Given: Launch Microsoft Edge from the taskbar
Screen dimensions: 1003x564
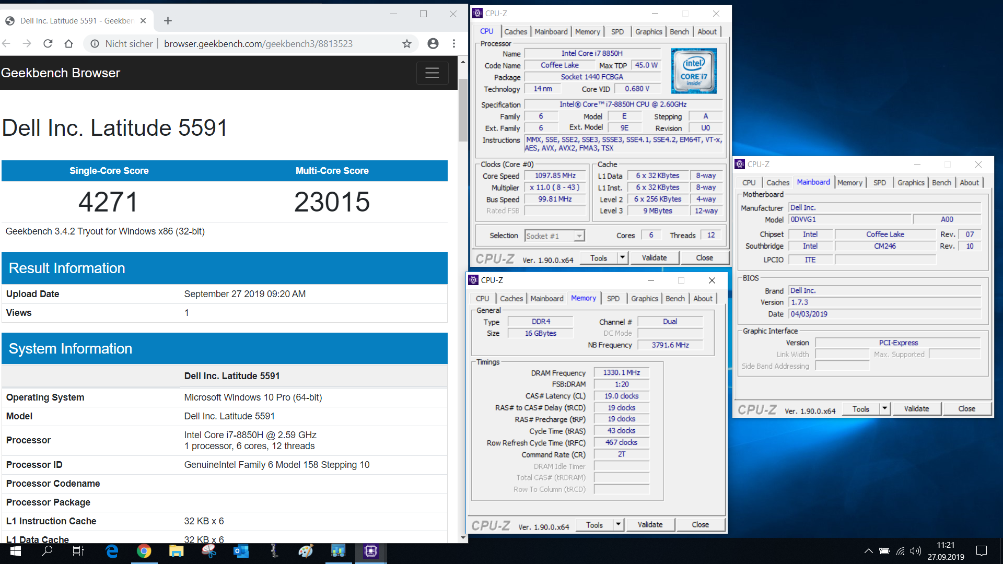Looking at the screenshot, I should pyautogui.click(x=112, y=551).
